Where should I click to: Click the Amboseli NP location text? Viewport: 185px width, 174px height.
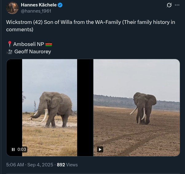29,44
